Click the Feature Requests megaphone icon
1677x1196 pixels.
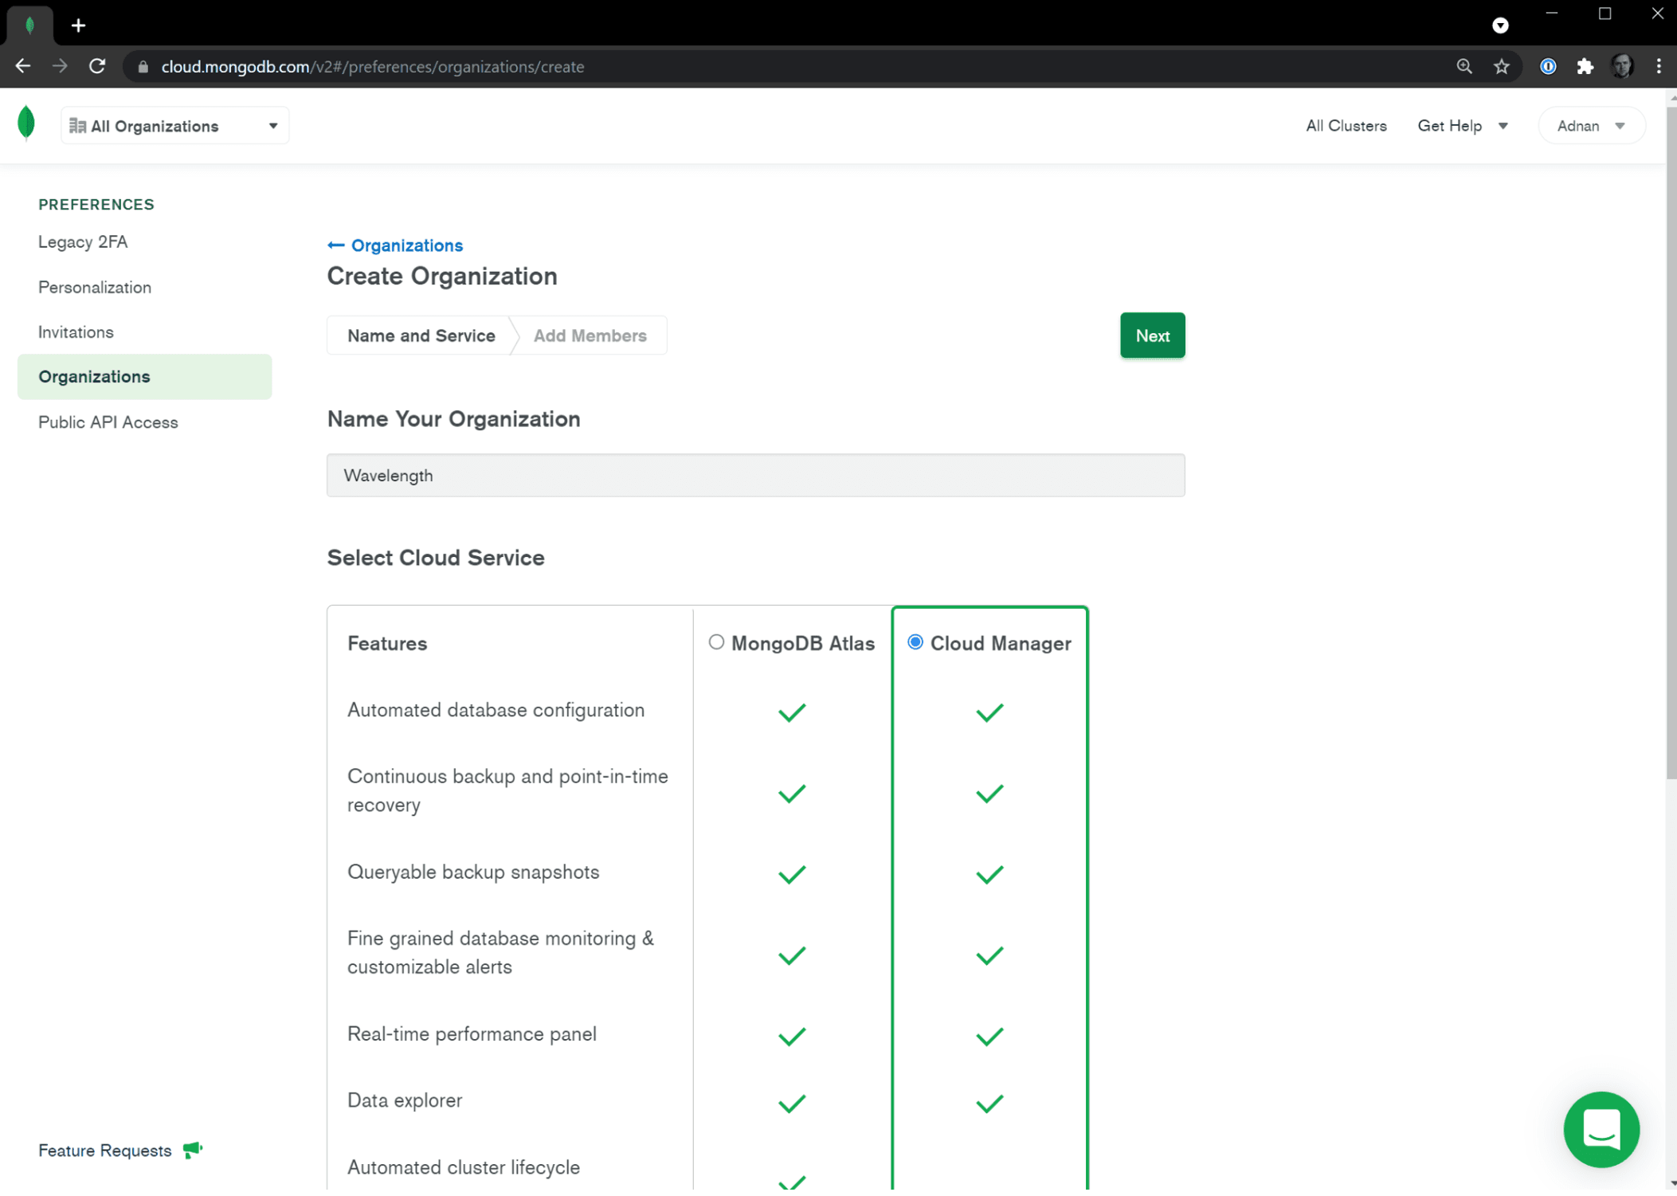(193, 1150)
